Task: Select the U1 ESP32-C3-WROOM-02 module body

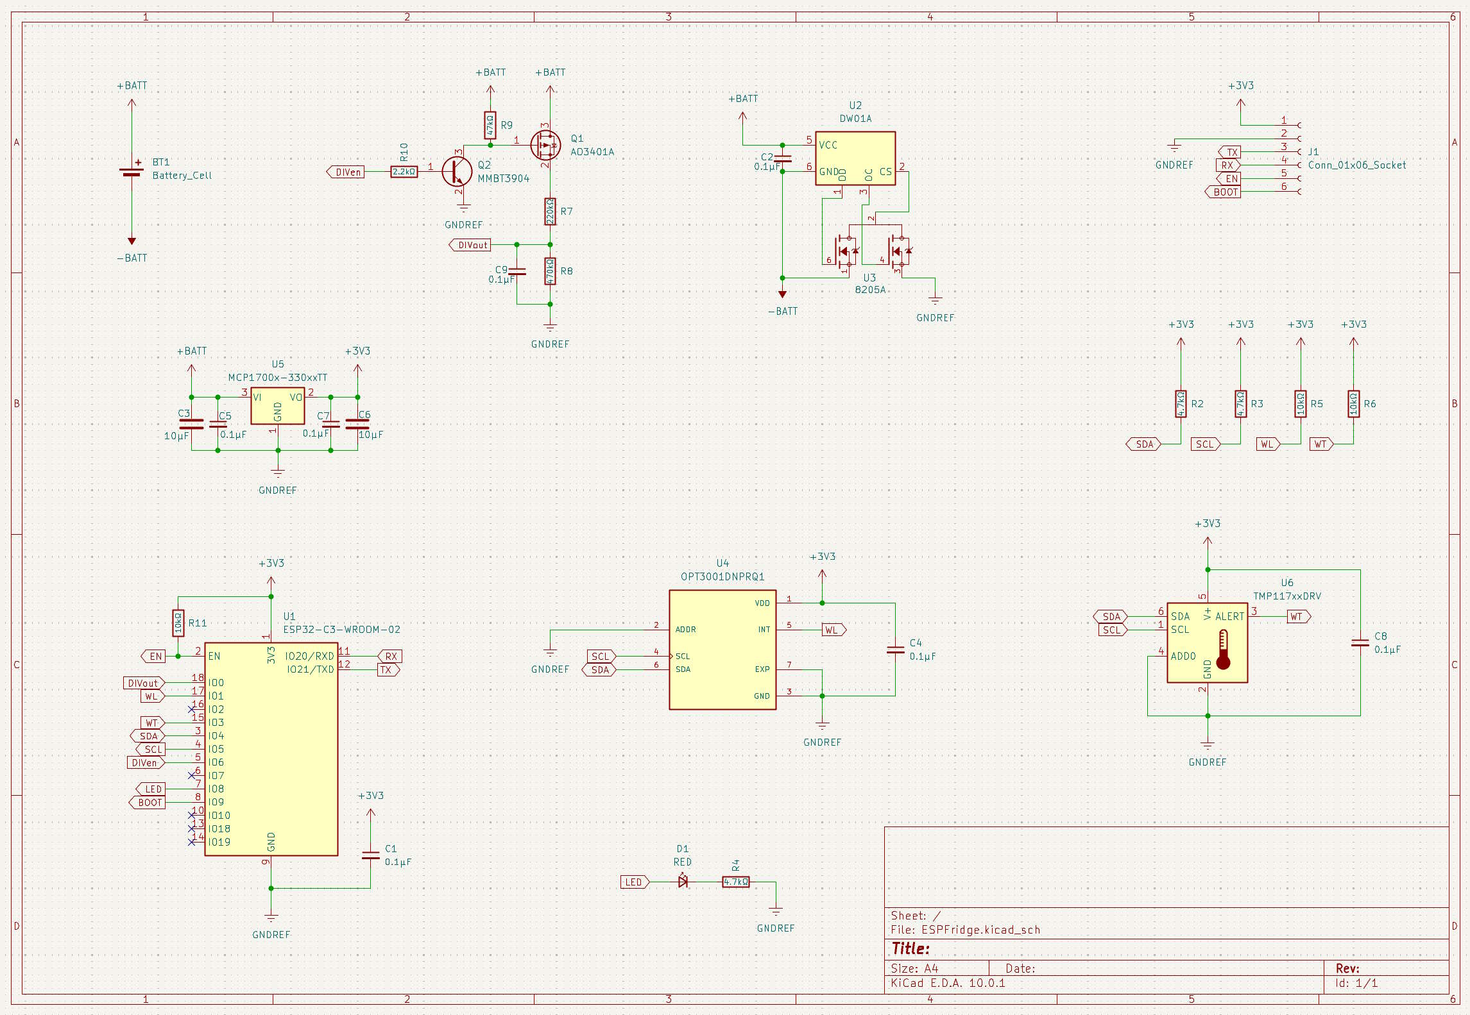Action: click(x=271, y=749)
